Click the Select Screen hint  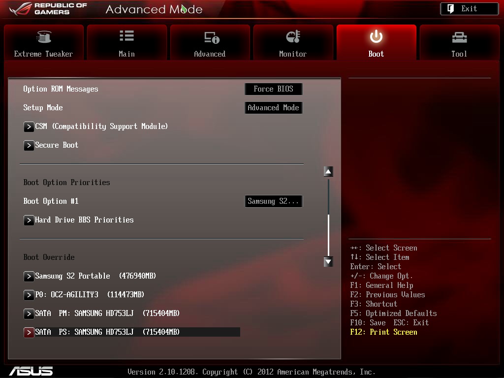pyautogui.click(x=384, y=248)
